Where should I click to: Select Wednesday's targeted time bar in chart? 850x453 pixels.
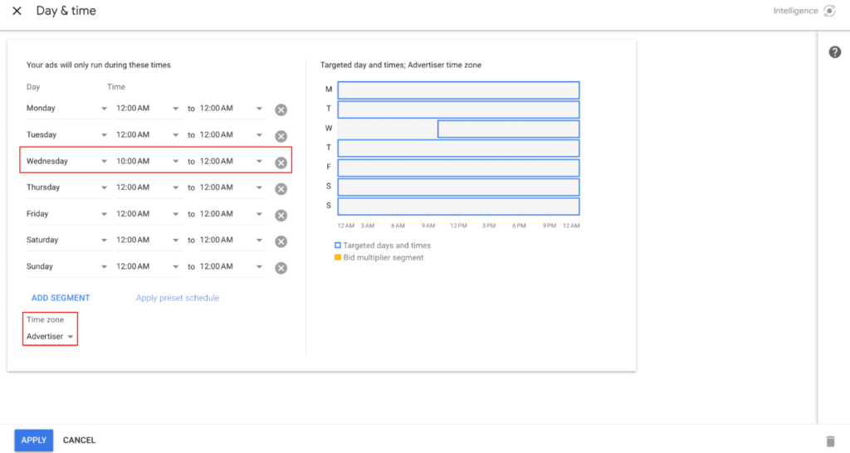(x=508, y=129)
